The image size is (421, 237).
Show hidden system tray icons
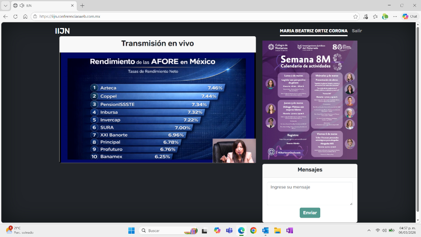point(369,230)
